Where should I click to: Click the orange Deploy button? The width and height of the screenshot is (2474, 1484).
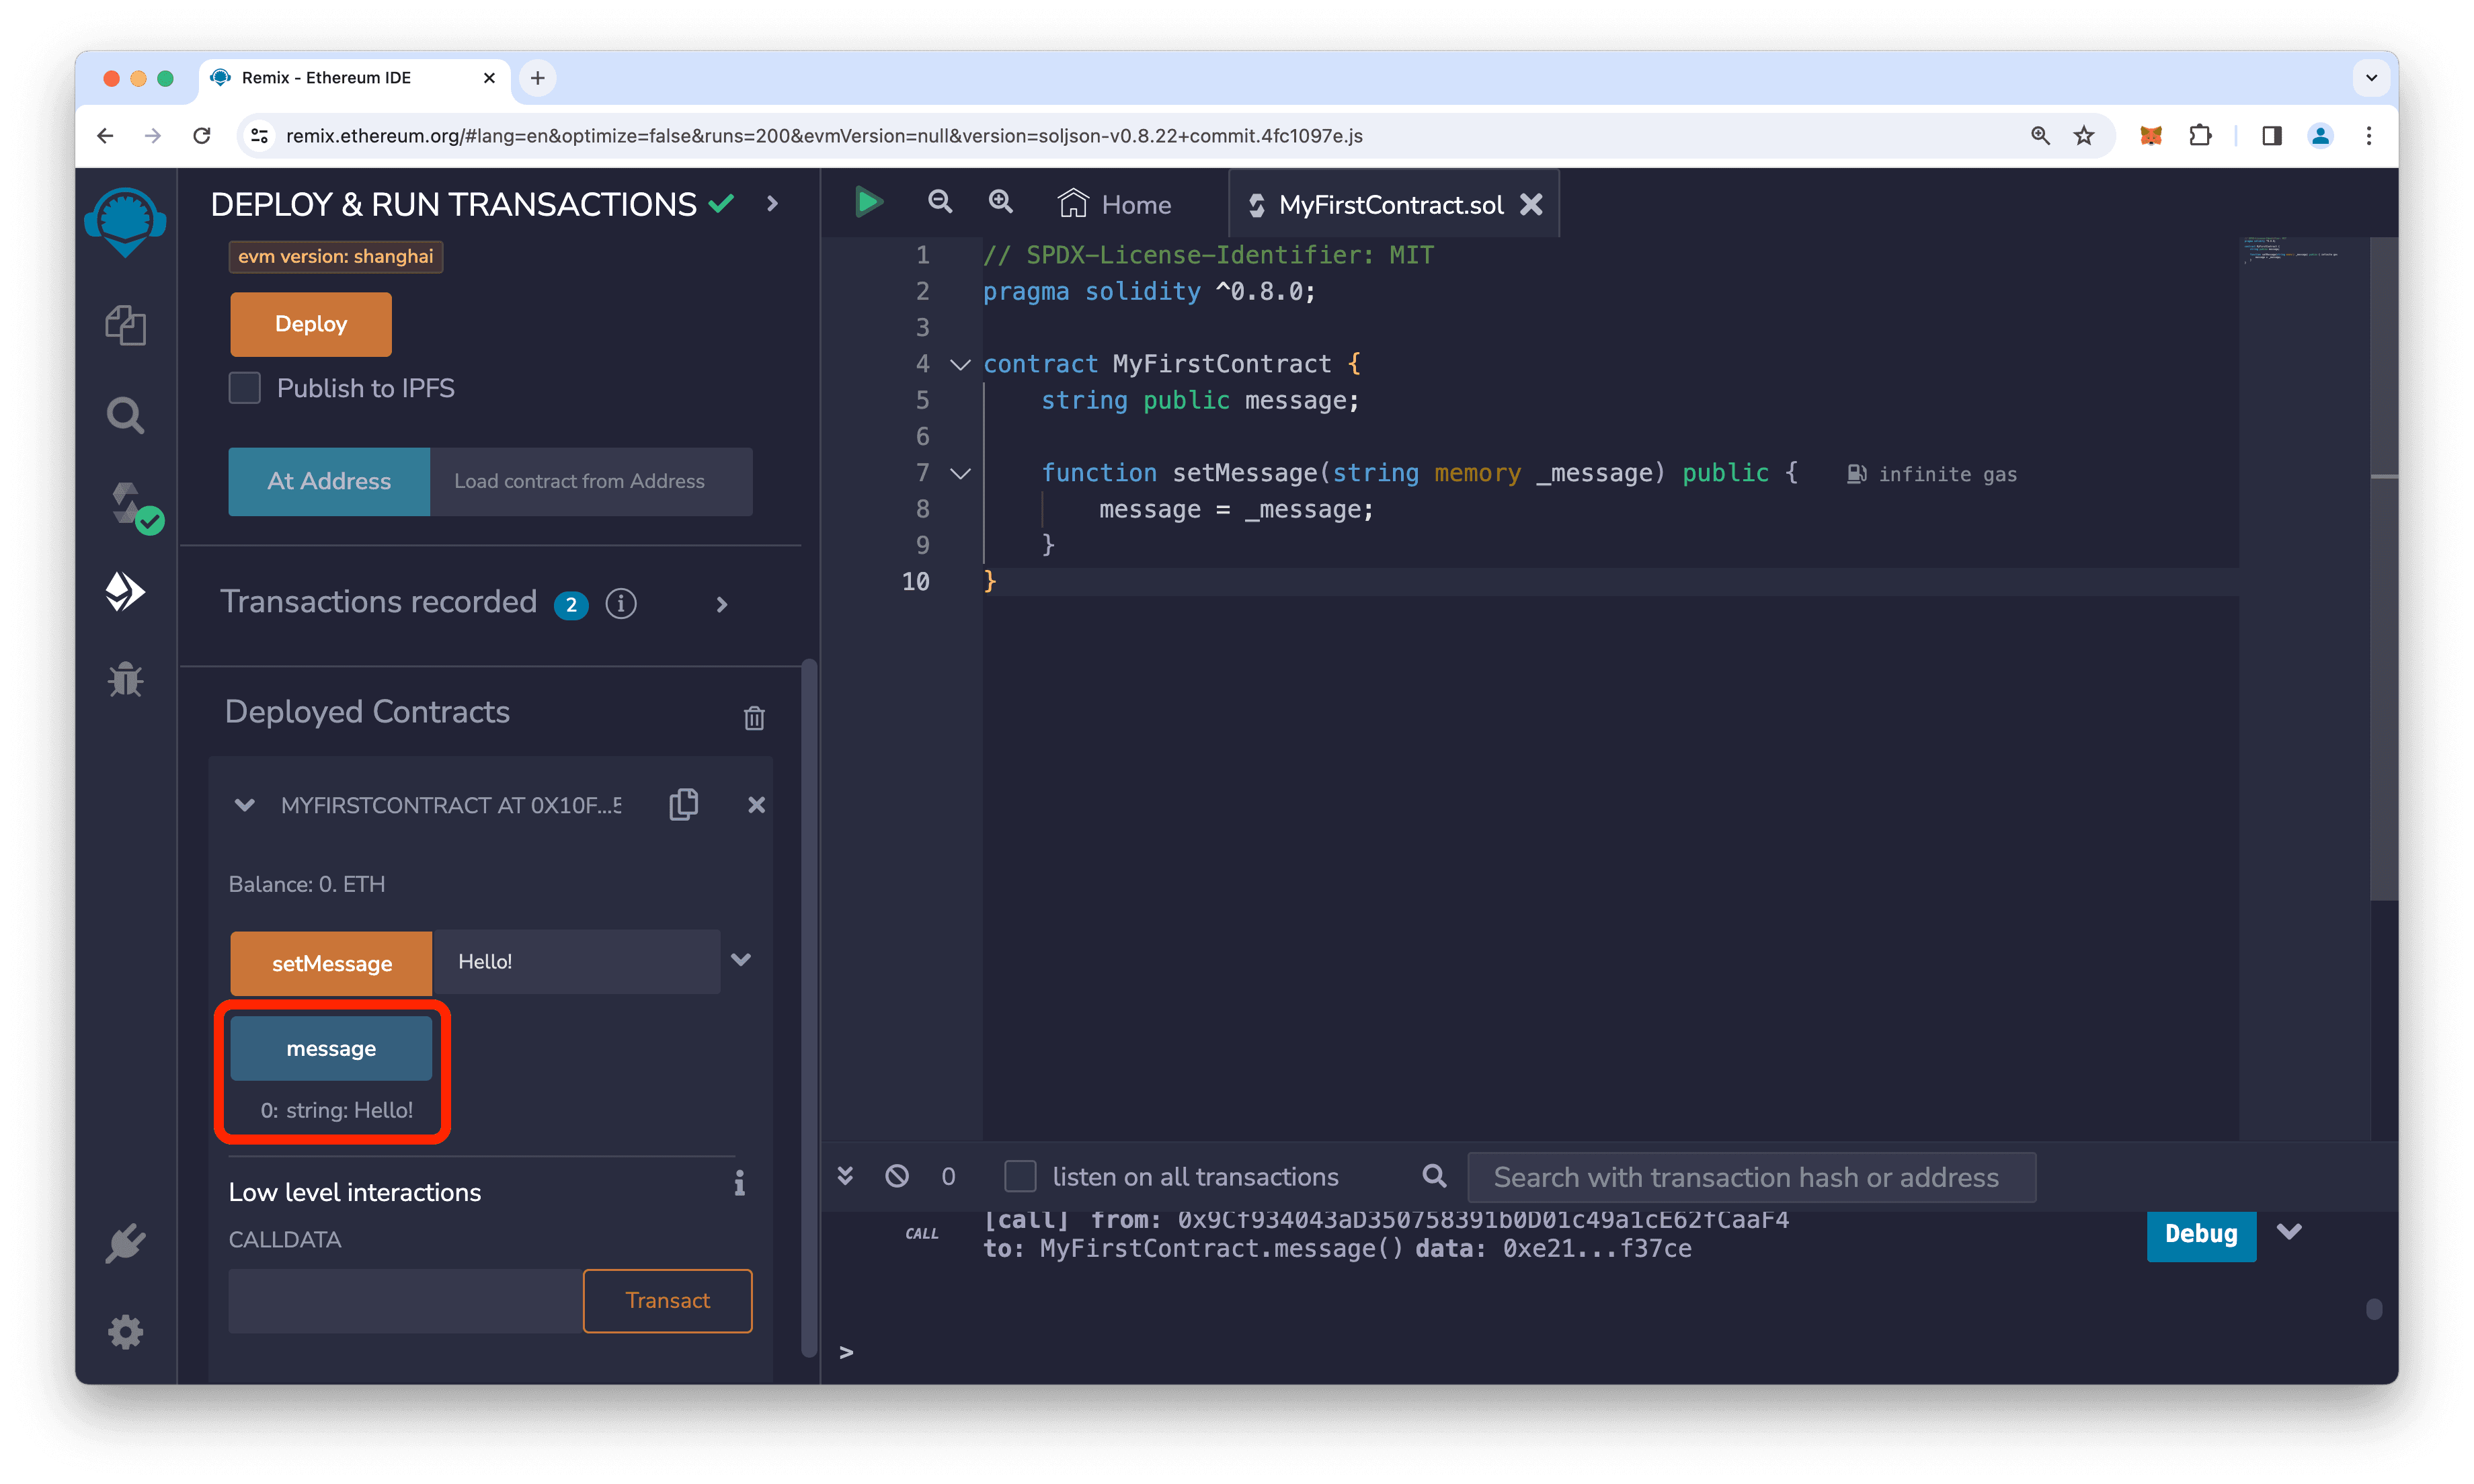click(x=311, y=324)
